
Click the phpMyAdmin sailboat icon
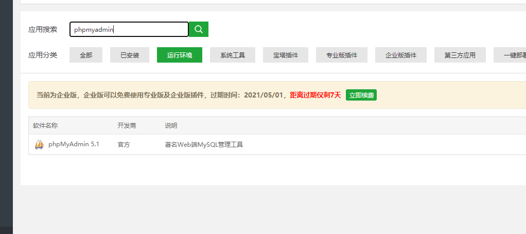point(39,144)
